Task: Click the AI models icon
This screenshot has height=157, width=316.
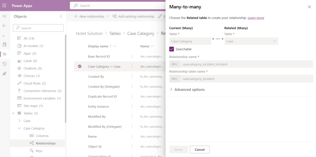Action: (x=19, y=46)
